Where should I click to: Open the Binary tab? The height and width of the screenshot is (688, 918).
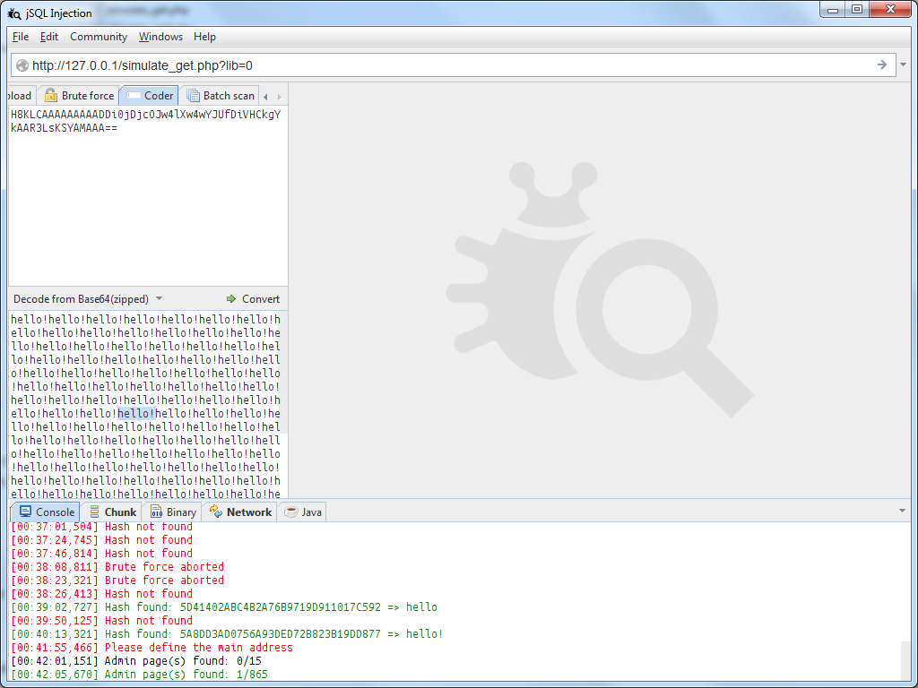tap(173, 512)
